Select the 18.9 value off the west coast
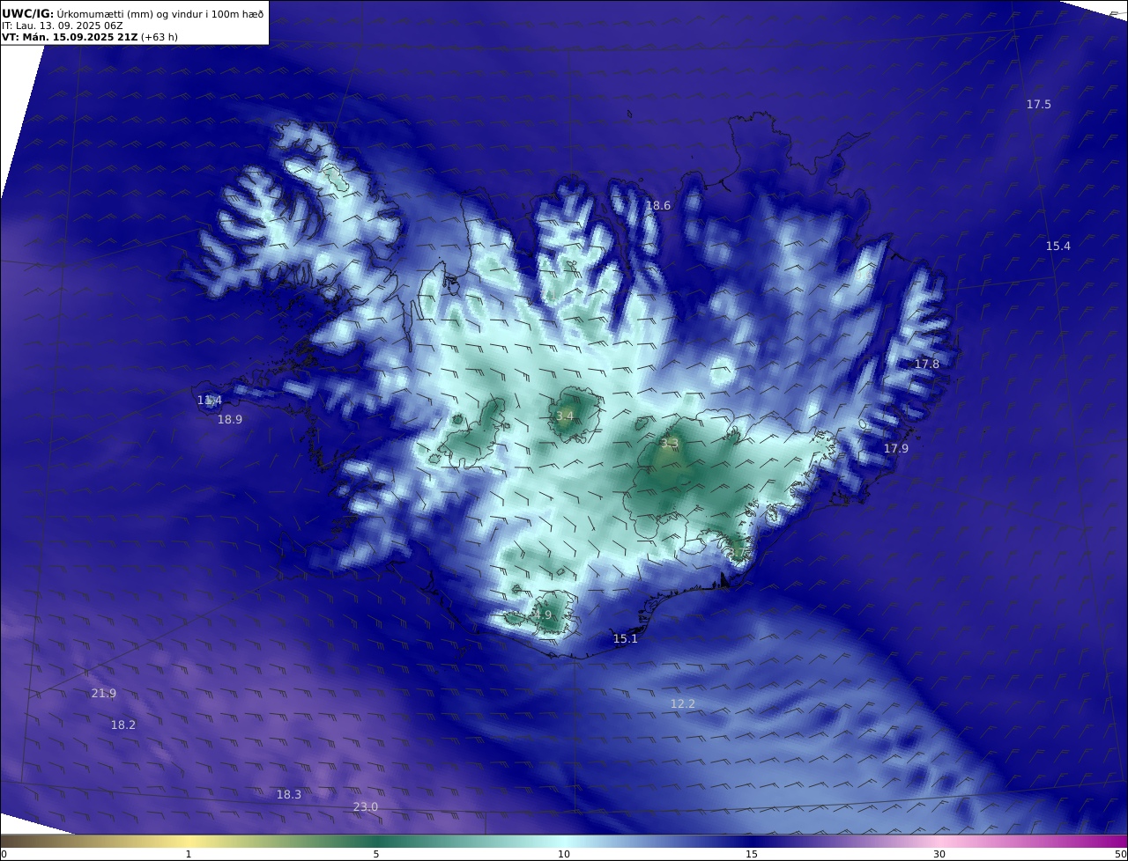The image size is (1128, 861). coord(229,420)
